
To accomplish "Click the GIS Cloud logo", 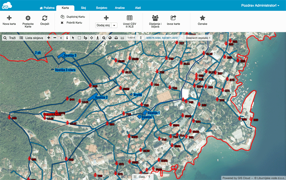I will 7,6.
